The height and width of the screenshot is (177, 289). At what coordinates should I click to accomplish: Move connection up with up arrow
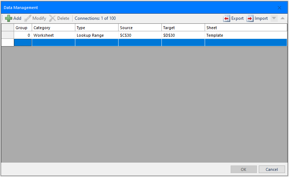point(283,18)
